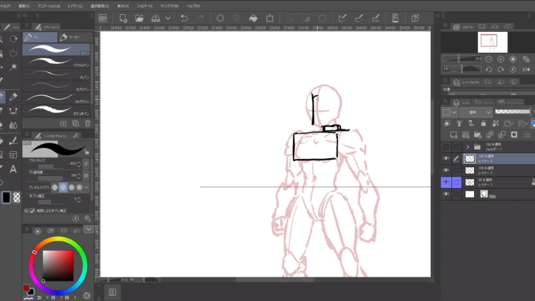
Task: Select the auto select magic wand tool
Action: 13,67
